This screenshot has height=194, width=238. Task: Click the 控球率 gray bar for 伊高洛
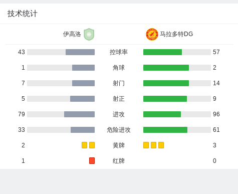(x=80, y=52)
